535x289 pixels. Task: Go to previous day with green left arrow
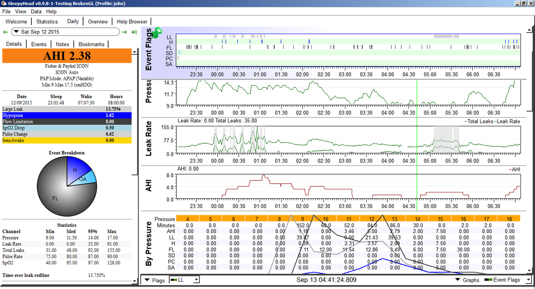pos(5,32)
